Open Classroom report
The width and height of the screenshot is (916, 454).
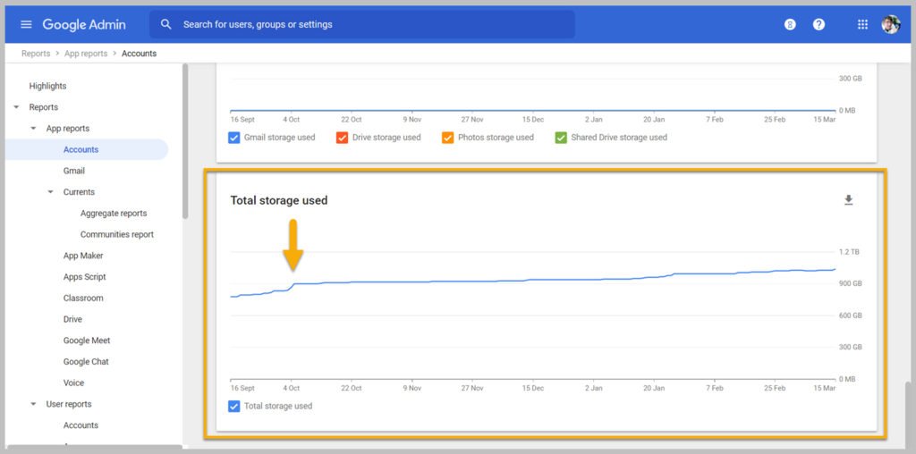click(83, 298)
